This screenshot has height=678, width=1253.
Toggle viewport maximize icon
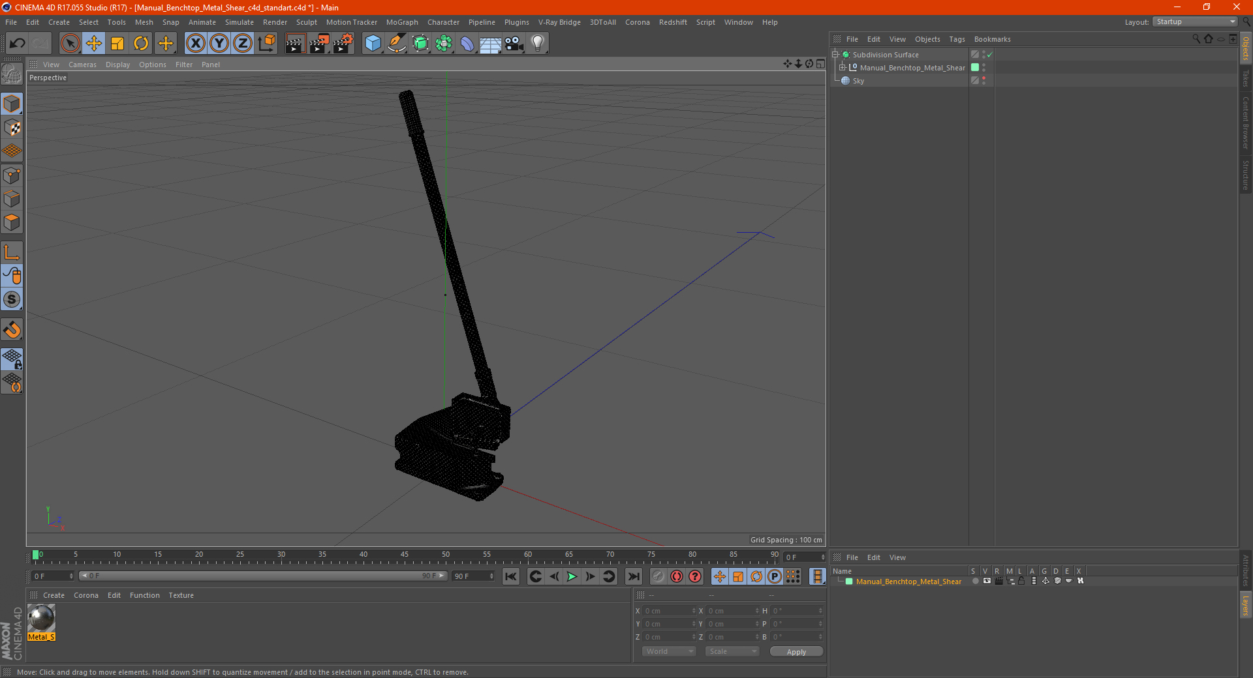pos(820,64)
